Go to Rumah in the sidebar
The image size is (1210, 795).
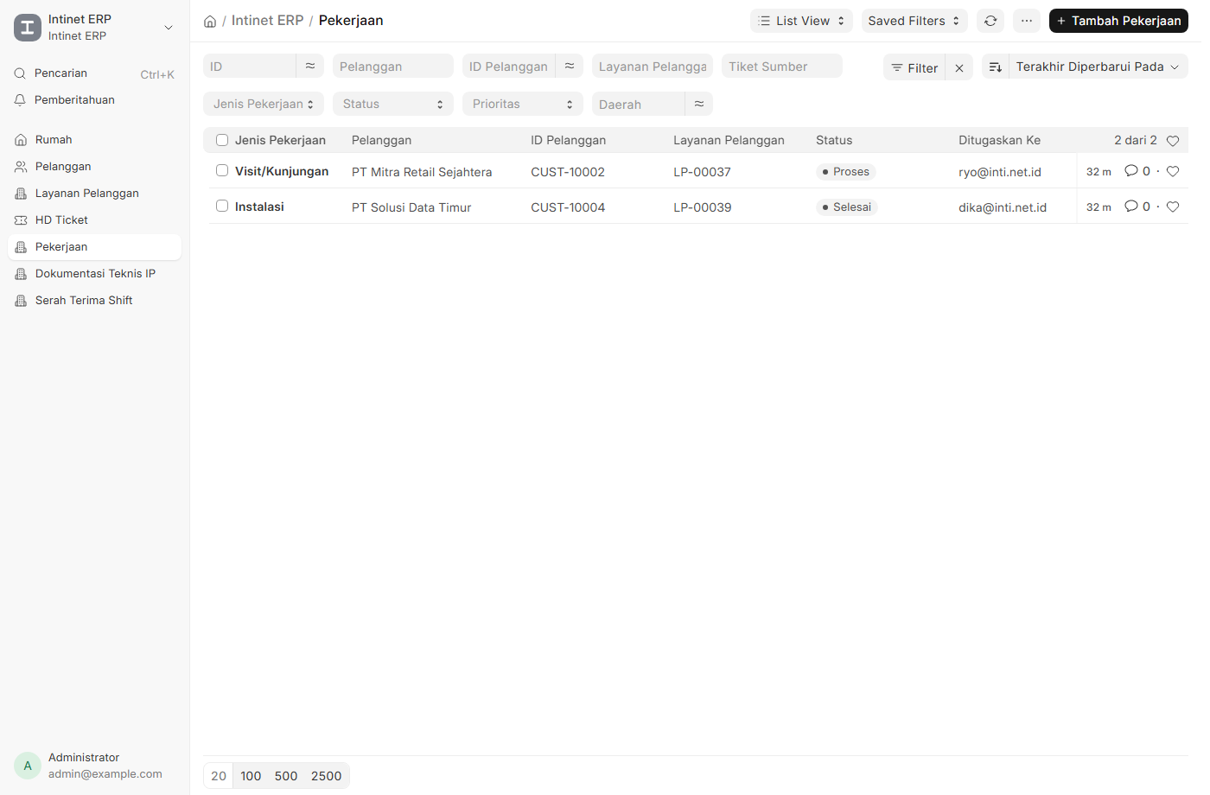(x=94, y=140)
